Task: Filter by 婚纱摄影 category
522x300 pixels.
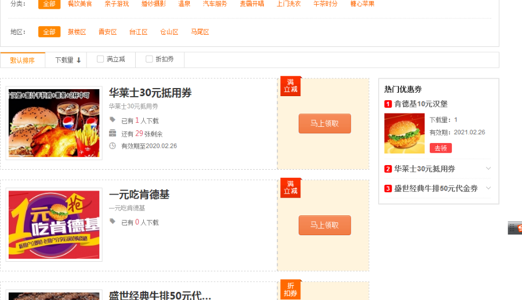Action: pos(154,3)
